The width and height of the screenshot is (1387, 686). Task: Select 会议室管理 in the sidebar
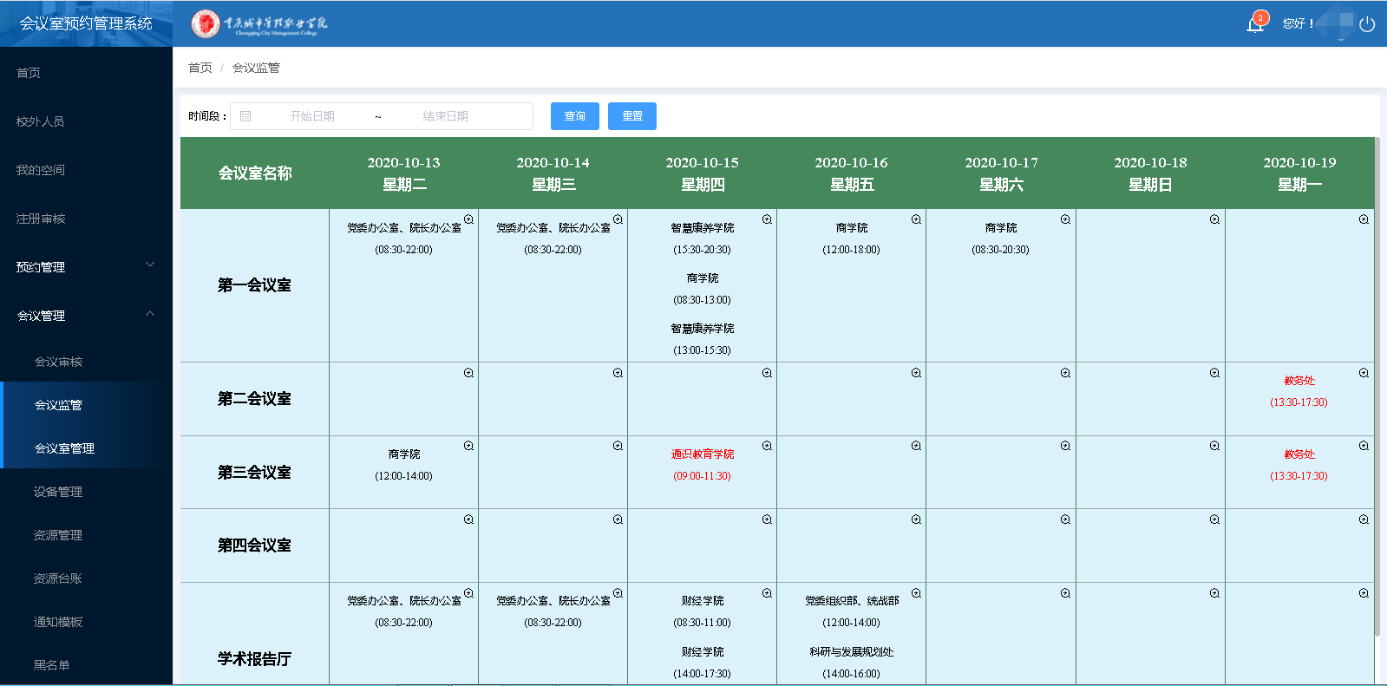[x=64, y=448]
